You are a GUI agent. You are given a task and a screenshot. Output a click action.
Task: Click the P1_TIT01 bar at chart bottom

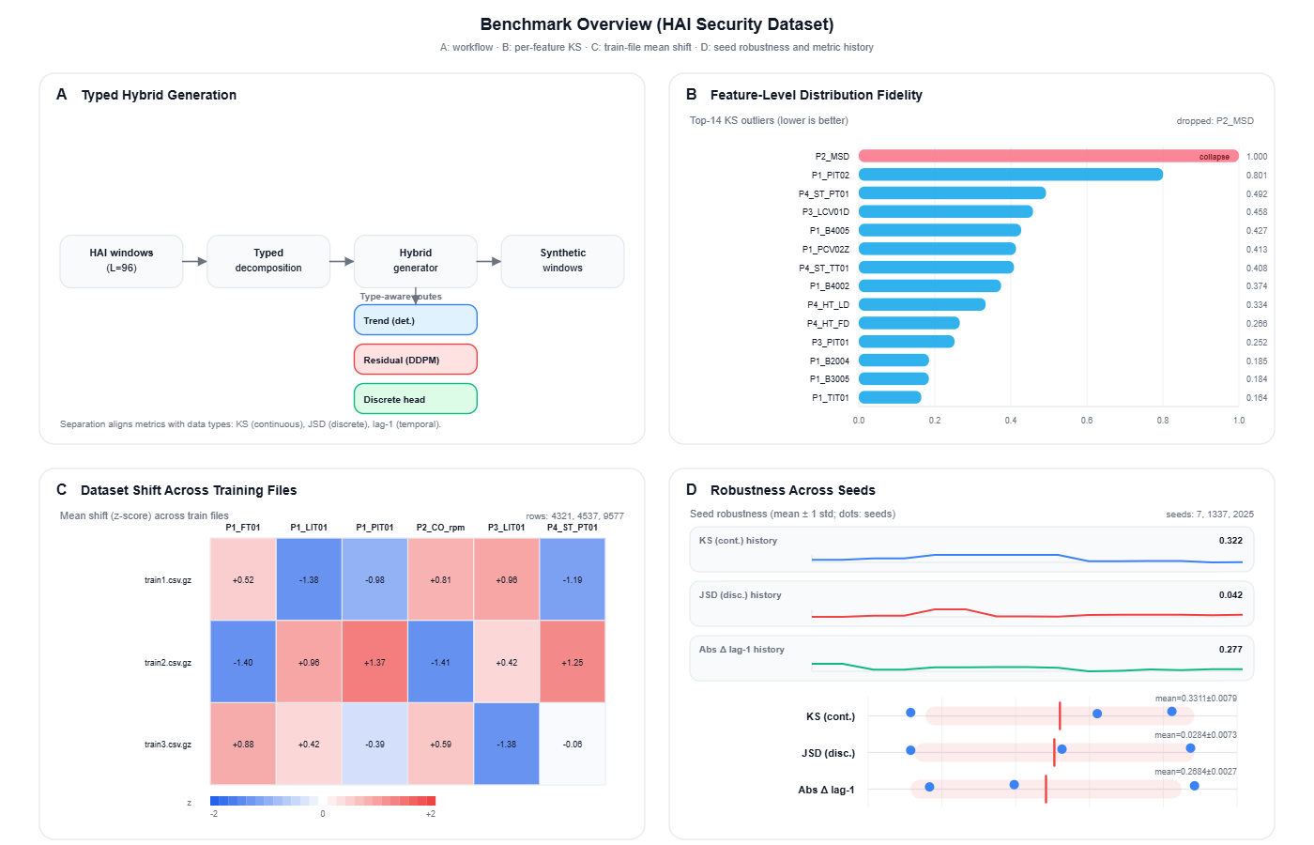890,397
